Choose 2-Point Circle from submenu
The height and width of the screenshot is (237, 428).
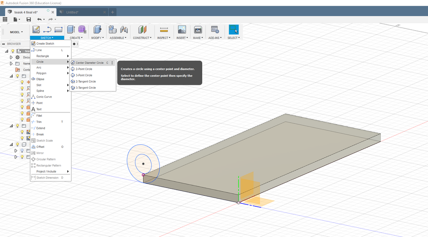[x=84, y=69]
